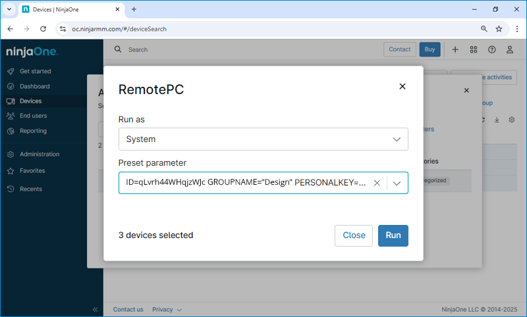
Task: Click the Run button
Action: click(393, 235)
